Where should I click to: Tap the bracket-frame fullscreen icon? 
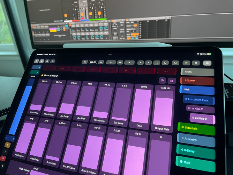157,63
